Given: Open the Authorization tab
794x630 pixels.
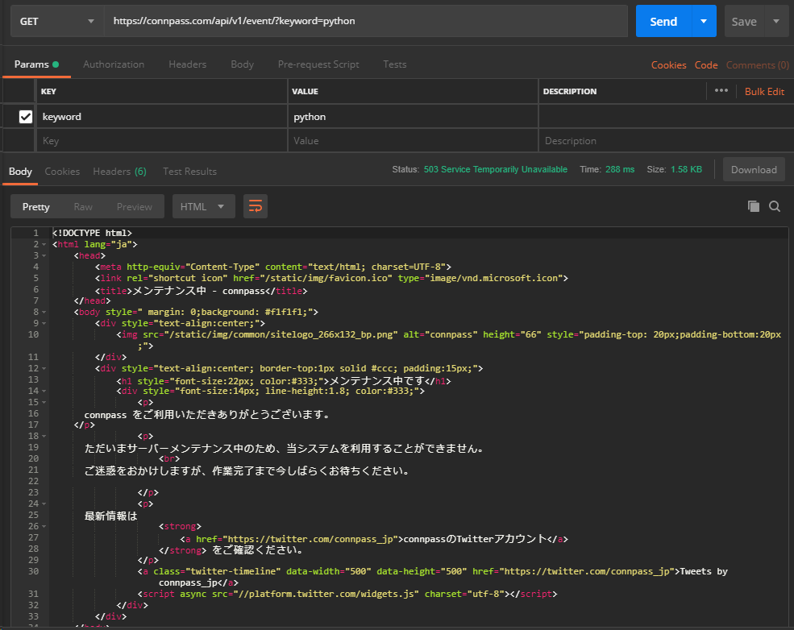Looking at the screenshot, I should [114, 64].
